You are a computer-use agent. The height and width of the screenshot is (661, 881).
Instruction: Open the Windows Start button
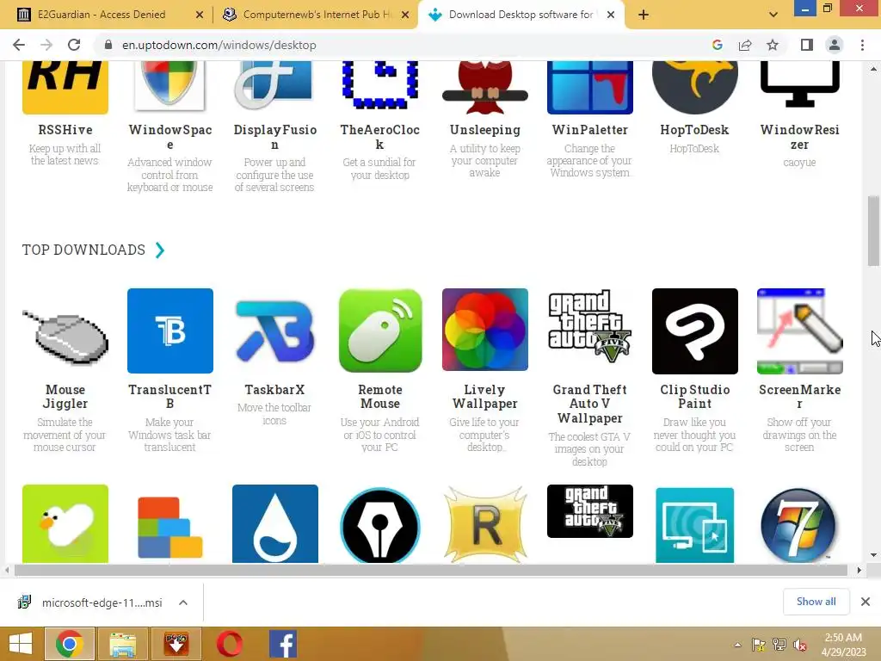[x=21, y=644]
